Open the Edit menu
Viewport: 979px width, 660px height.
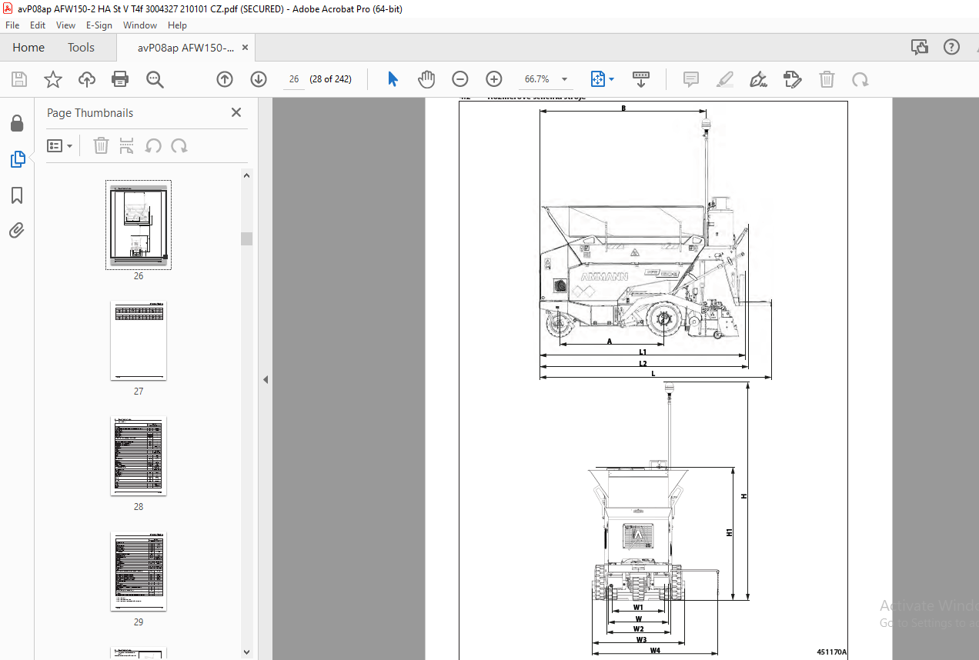click(38, 25)
